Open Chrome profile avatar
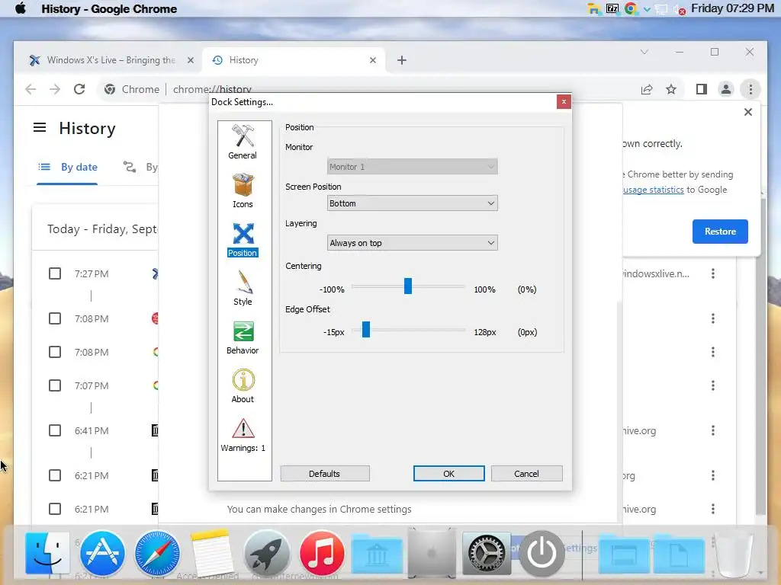This screenshot has height=585, width=781. [726, 89]
